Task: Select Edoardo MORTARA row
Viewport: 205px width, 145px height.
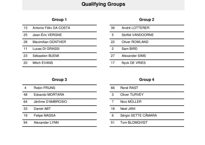Action: pyautogui.click(x=59, y=95)
